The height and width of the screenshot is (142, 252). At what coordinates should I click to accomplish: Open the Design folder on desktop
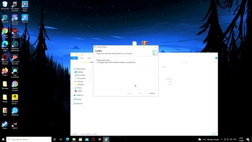coord(5,98)
